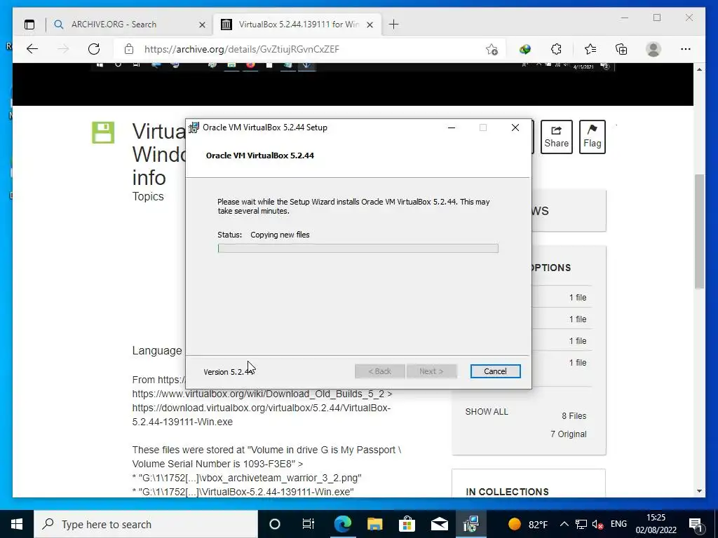
Task: Click the Topics label under title
Action: [148, 196]
